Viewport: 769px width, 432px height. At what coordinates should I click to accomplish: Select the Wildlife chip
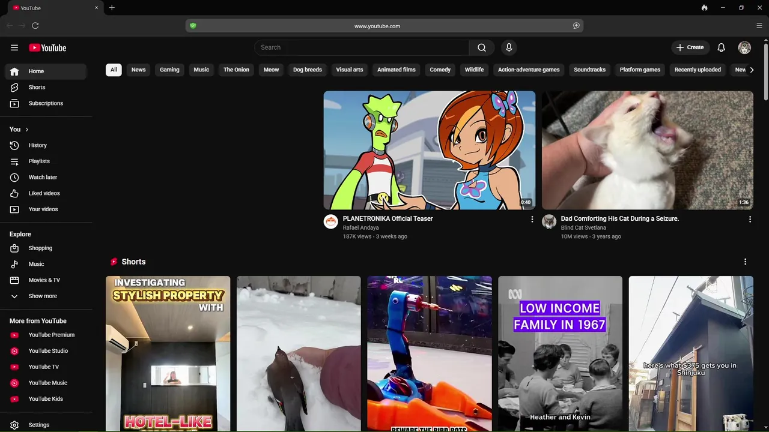pyautogui.click(x=474, y=70)
